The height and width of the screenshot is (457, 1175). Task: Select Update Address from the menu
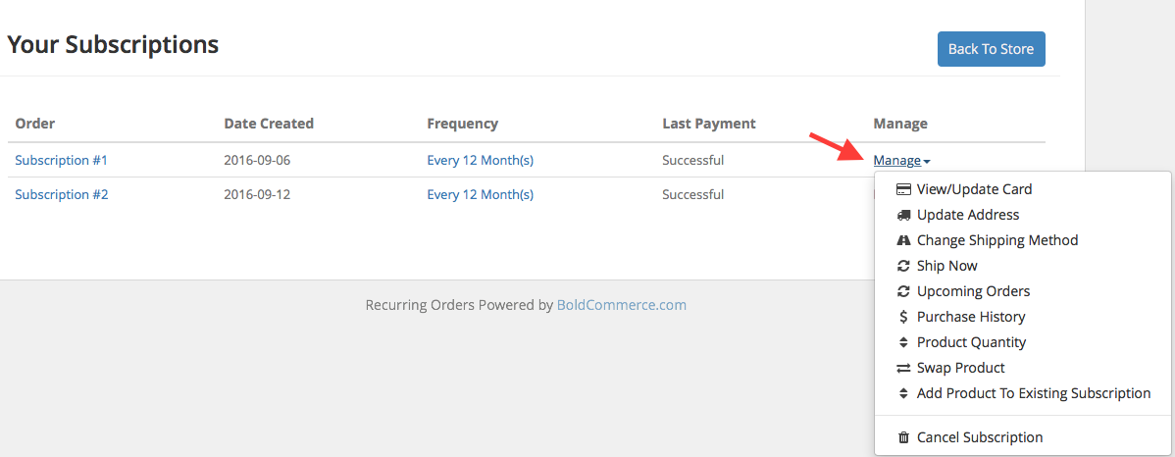[968, 215]
